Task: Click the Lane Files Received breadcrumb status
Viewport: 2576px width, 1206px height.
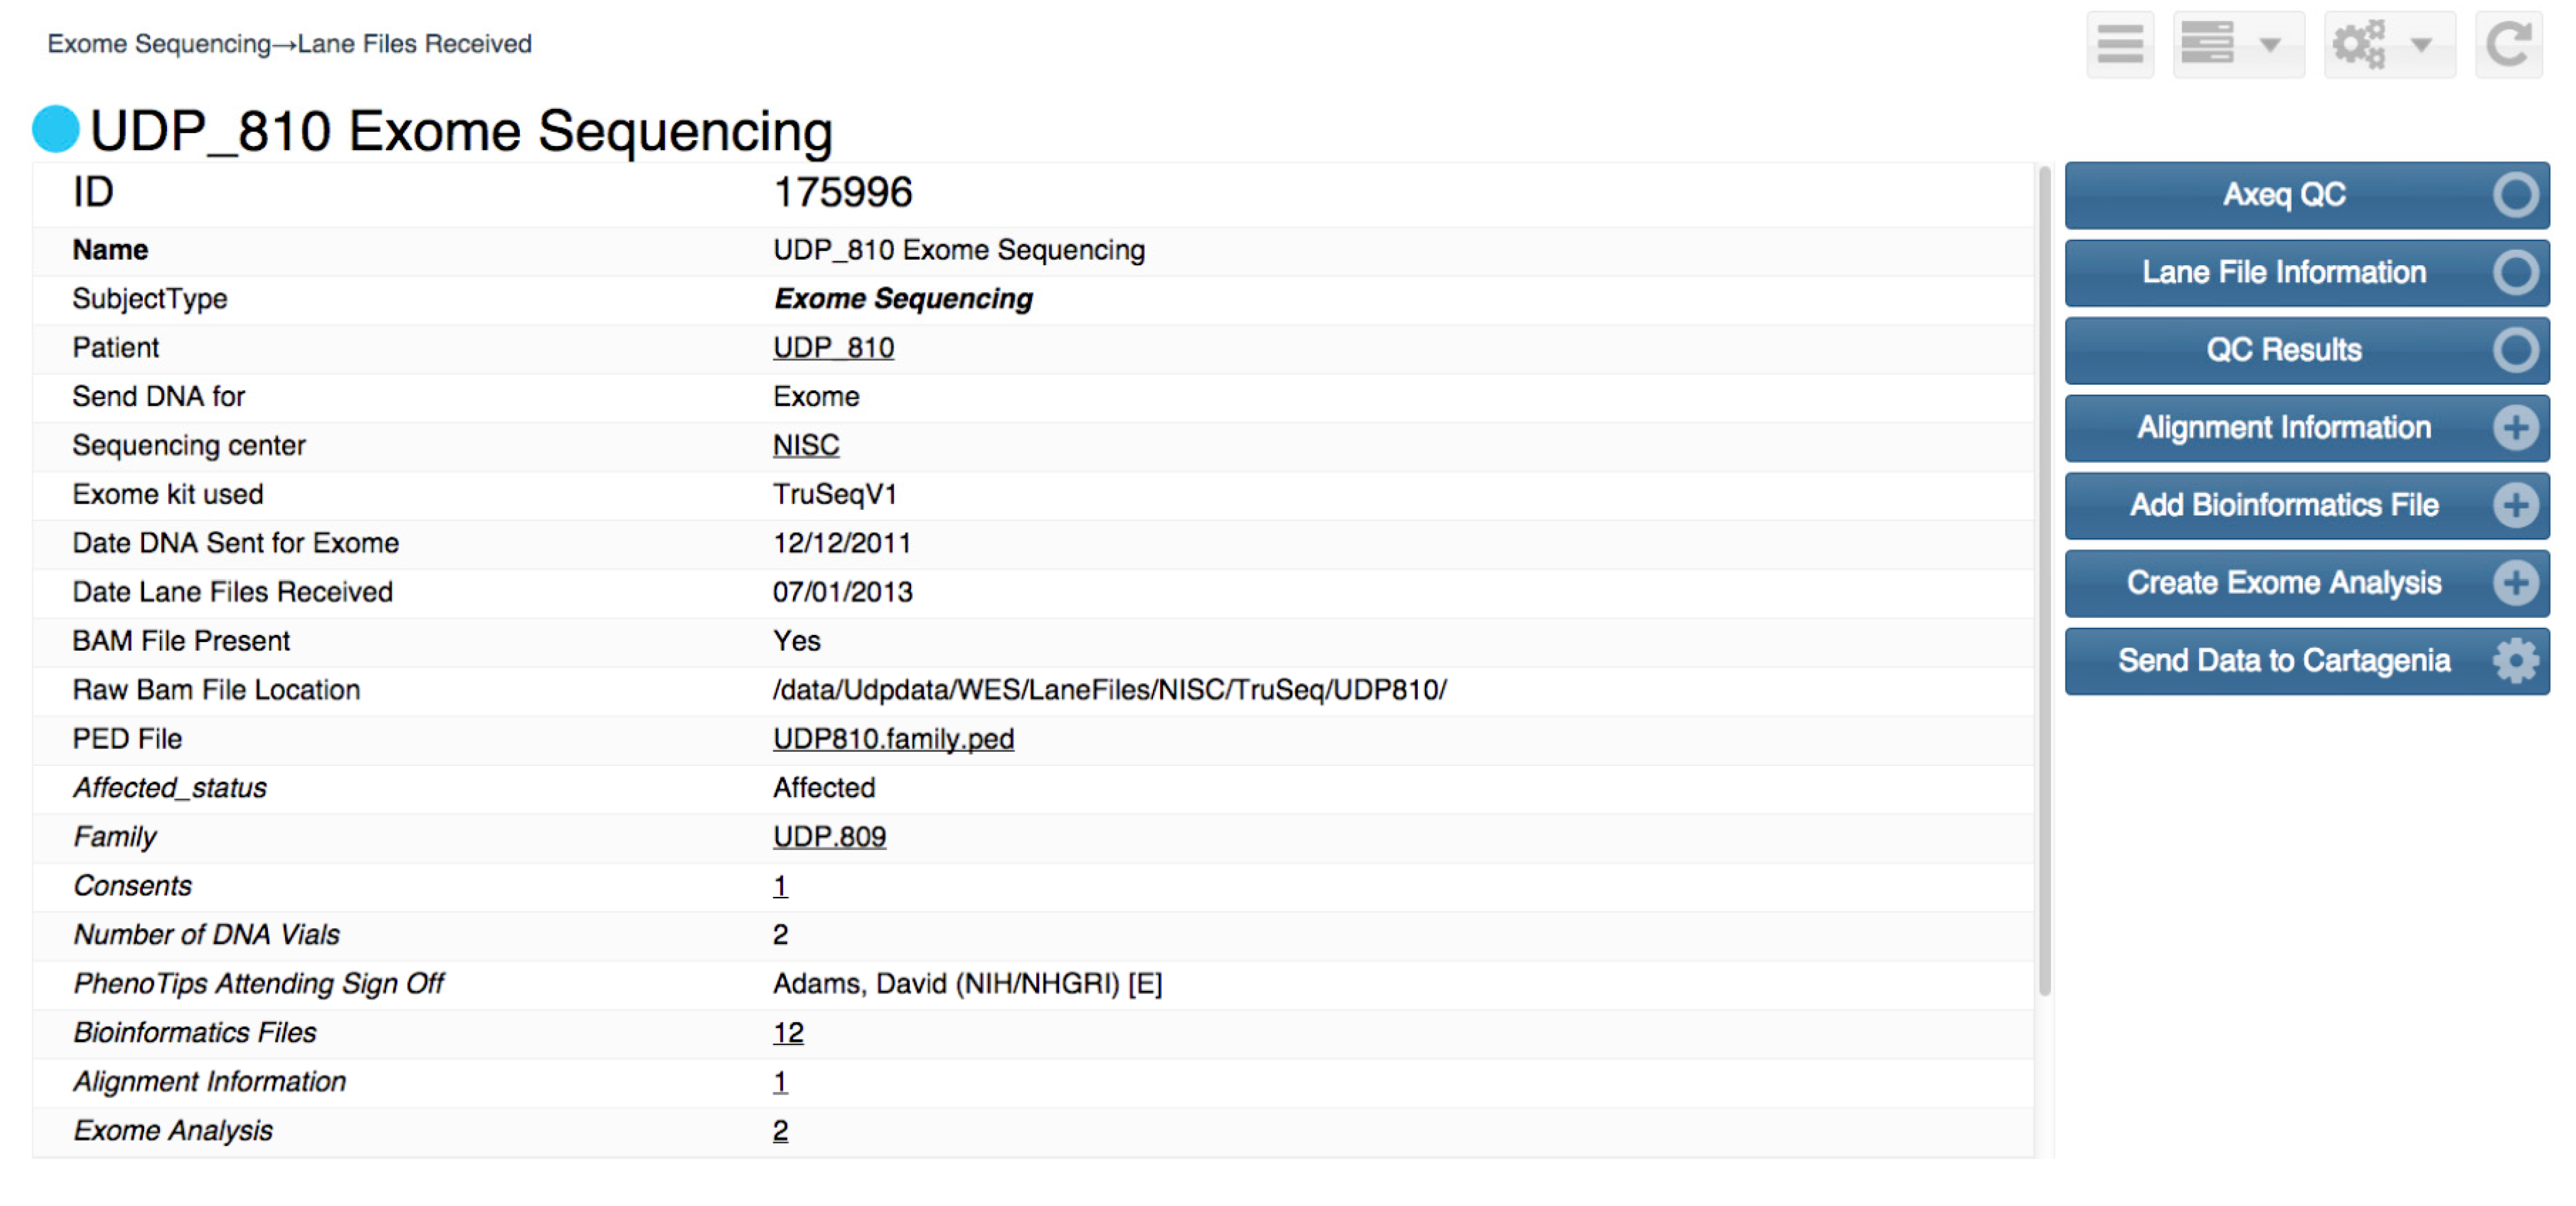Action: tap(414, 44)
